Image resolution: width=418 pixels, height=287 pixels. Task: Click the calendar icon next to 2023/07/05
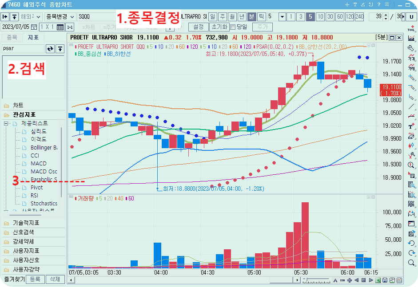(34, 27)
